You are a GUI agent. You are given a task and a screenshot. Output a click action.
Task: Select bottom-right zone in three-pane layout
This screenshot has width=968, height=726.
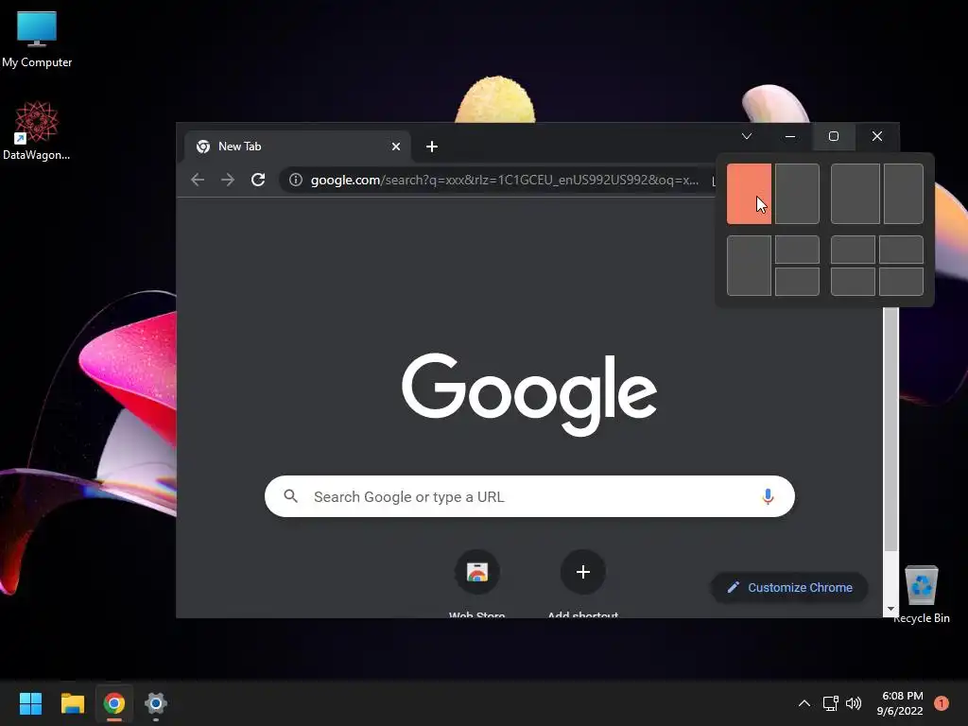[797, 282]
